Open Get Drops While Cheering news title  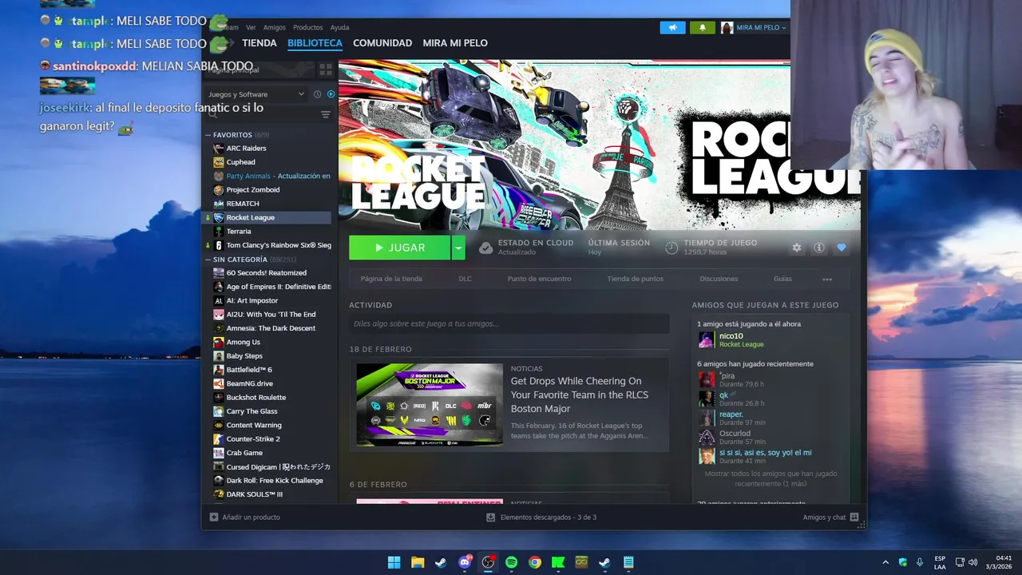click(579, 395)
